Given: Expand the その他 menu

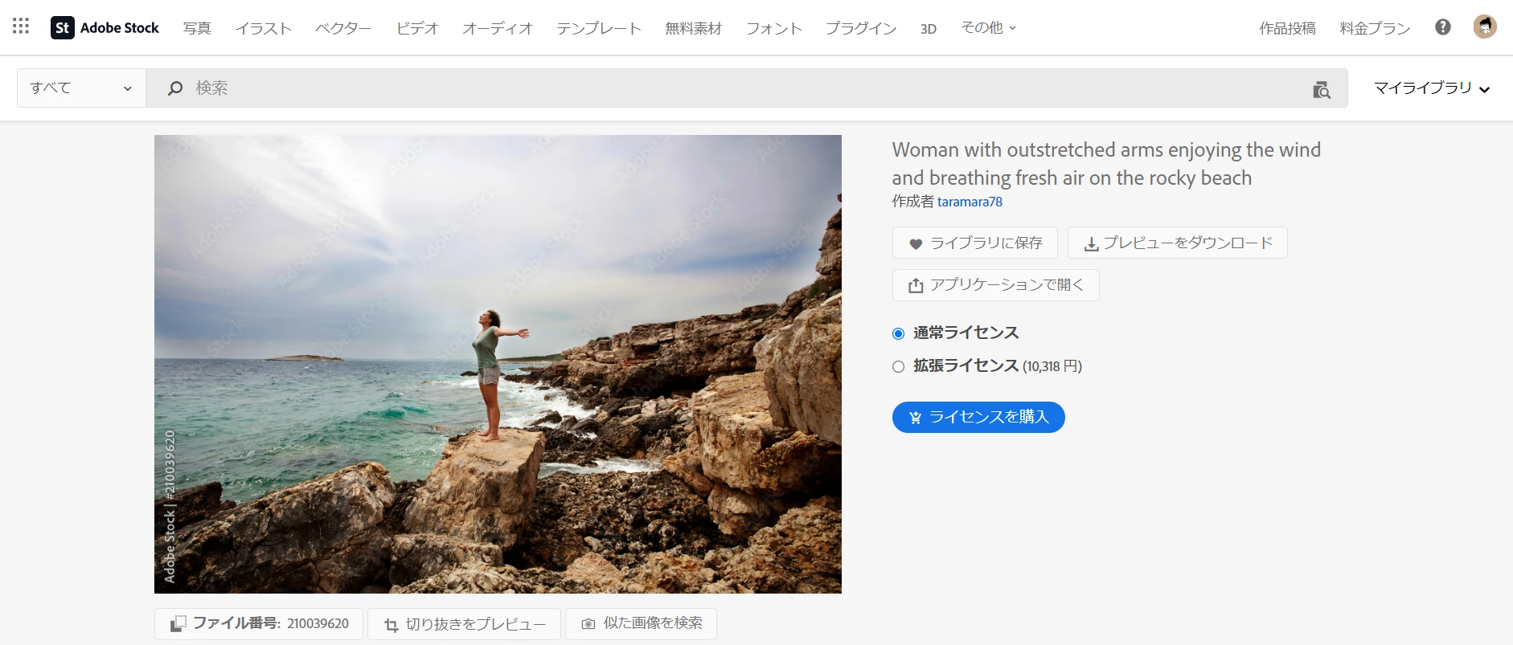Looking at the screenshot, I should click(989, 28).
